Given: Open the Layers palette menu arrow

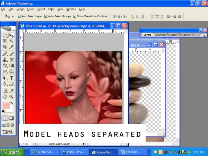Looking at the screenshot, I should 205,35.
